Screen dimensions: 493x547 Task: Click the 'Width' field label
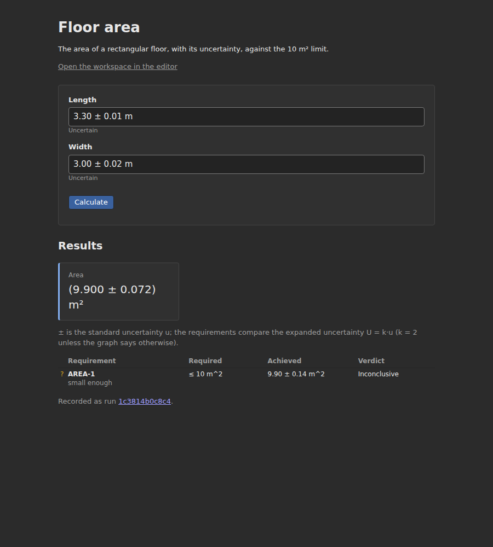point(81,147)
